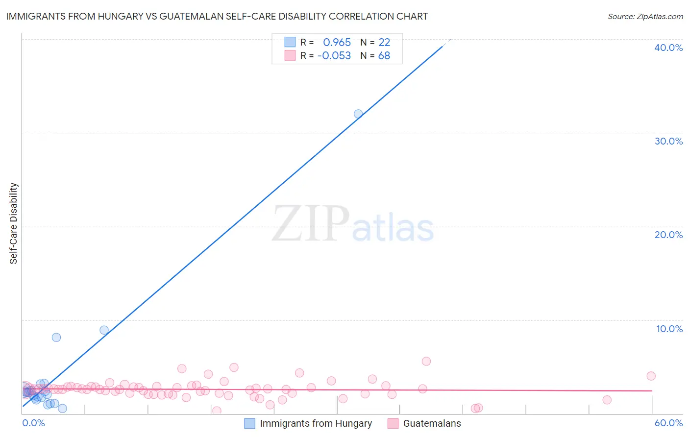The image size is (689, 437).
Task: Select the Immigrants from Hungary legend label
Action: [x=316, y=423]
